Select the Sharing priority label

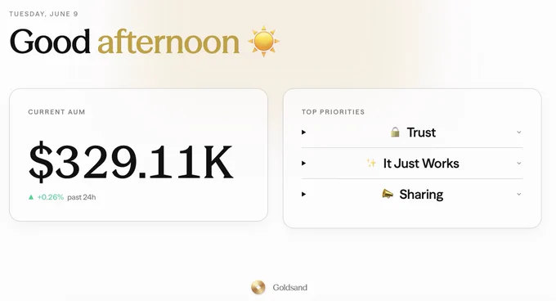421,195
